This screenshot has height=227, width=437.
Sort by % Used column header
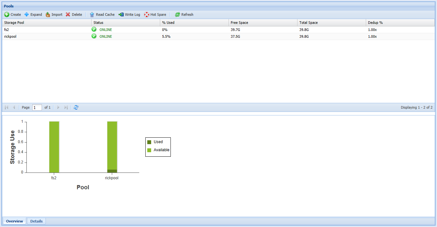coord(194,23)
